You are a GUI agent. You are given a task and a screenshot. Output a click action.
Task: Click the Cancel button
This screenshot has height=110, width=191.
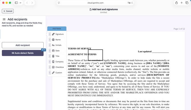tap(8, 11)
